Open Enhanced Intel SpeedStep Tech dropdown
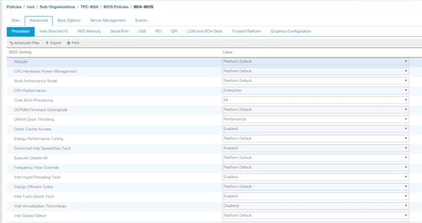This screenshot has height=223, width=422. pos(315,148)
